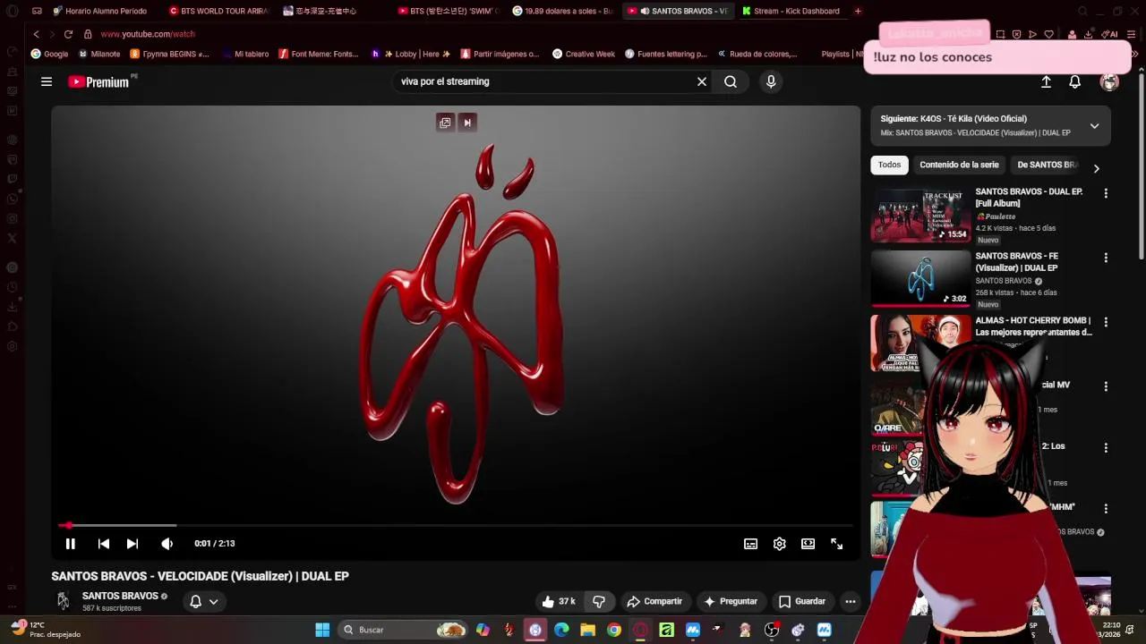
Task: Open Google bookmark
Action: tap(50, 54)
